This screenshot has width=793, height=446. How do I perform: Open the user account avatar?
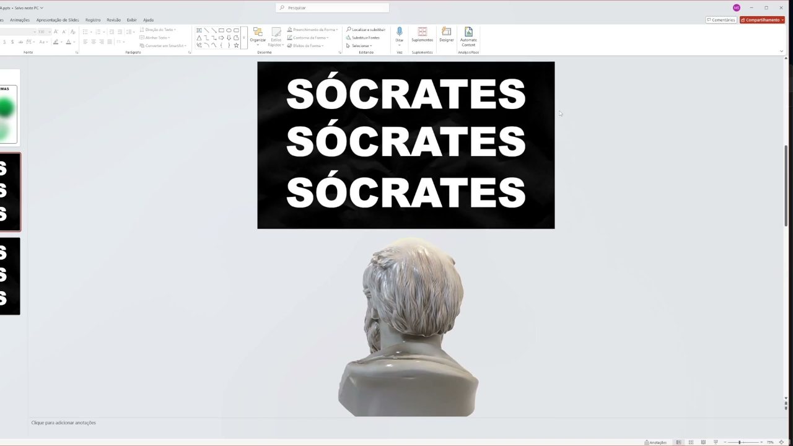click(736, 7)
